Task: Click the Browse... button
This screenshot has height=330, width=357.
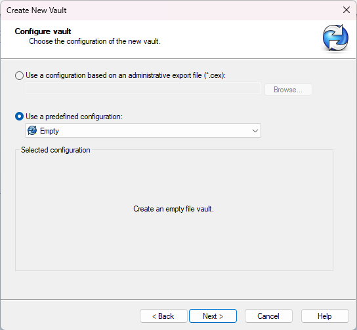Action: click(288, 90)
